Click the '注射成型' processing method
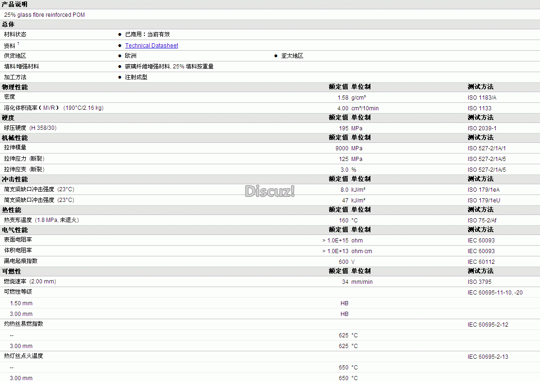 coord(136,77)
